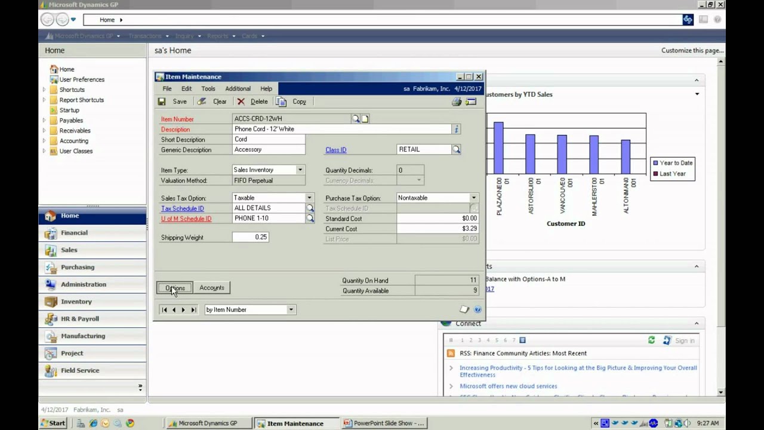Click the Internet Explorer icon in quick launch
Image resolution: width=764 pixels, height=430 pixels.
coord(93,423)
